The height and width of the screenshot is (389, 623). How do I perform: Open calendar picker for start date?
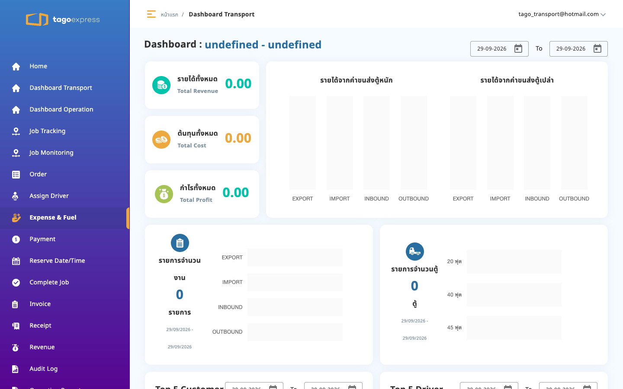pyautogui.click(x=518, y=48)
